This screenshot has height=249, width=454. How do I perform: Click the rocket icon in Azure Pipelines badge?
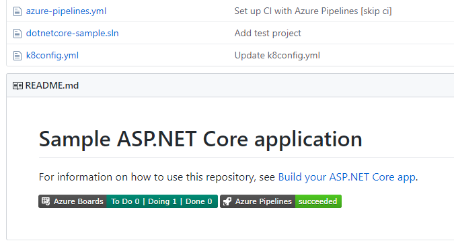(227, 201)
